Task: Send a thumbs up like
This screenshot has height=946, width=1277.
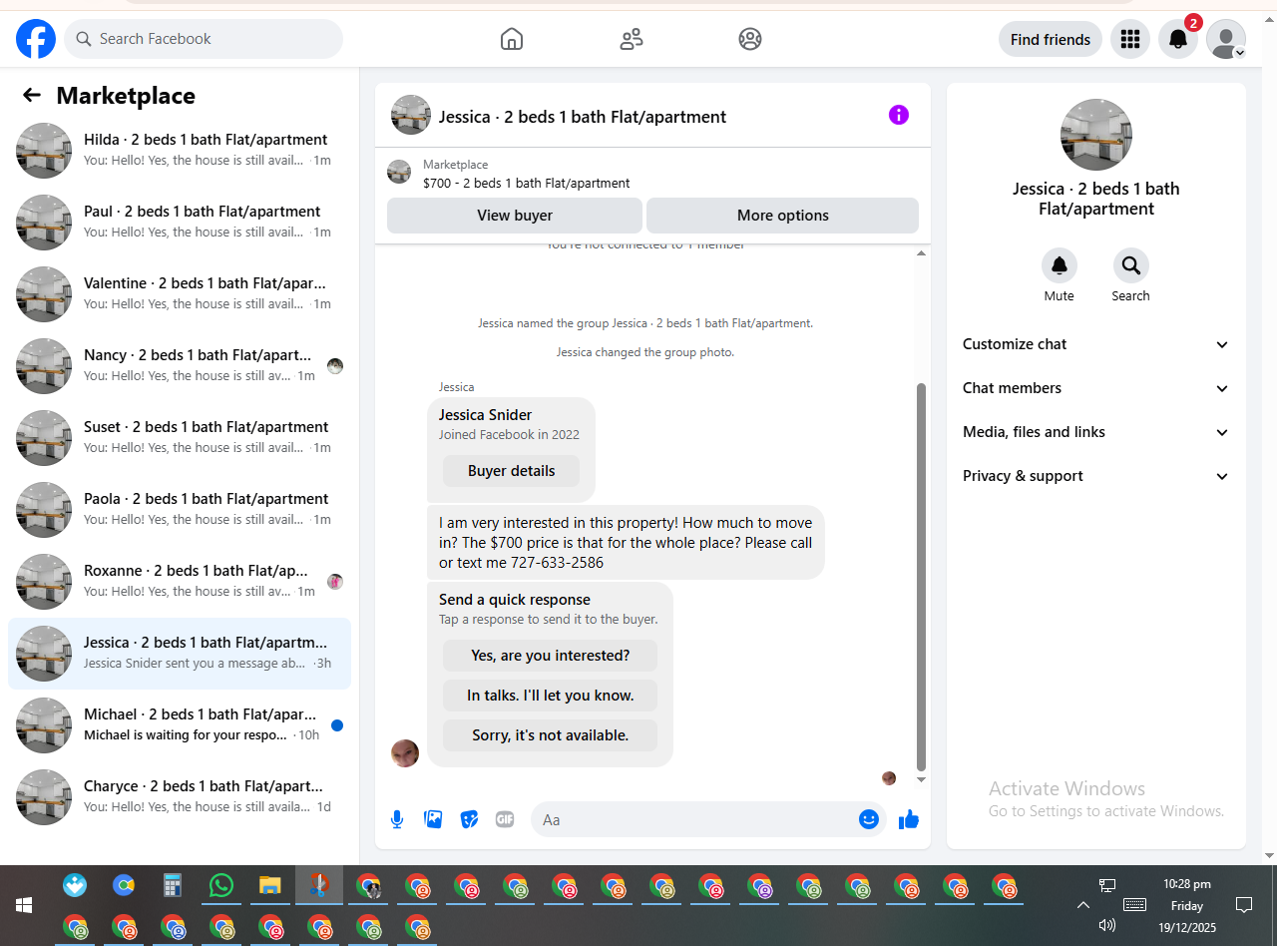Action: (908, 819)
